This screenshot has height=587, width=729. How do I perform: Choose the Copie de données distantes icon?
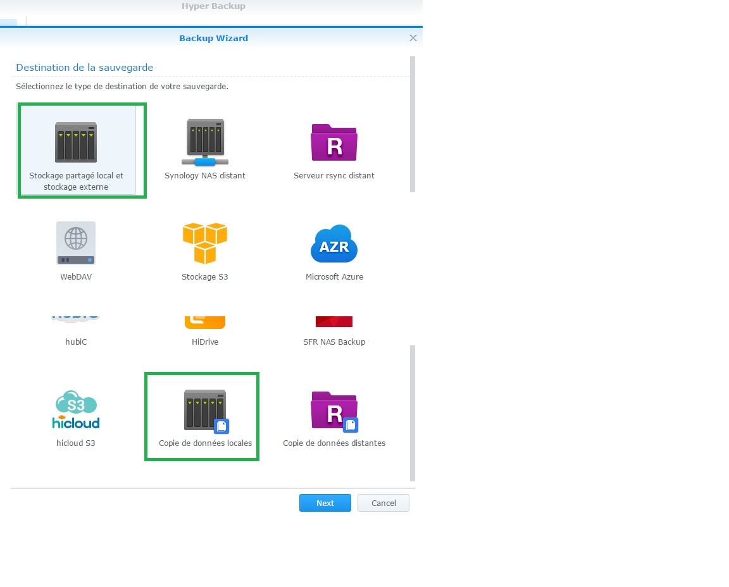pos(334,412)
